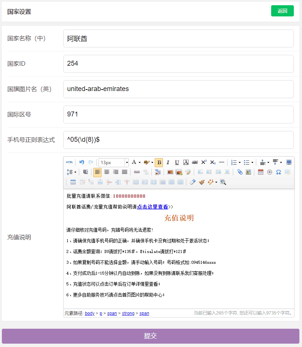The width and height of the screenshot is (302, 347).
Task: Click the HTML source mode icon
Action: [x=69, y=162]
